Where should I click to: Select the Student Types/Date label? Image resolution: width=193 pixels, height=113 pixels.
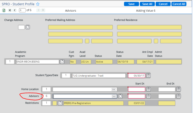point(47,75)
